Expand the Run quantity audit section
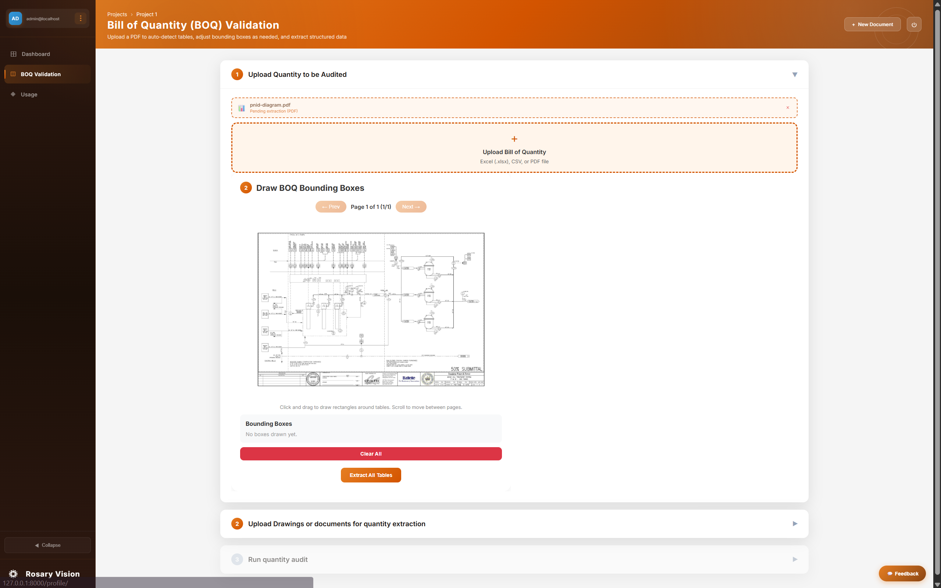 pos(794,559)
